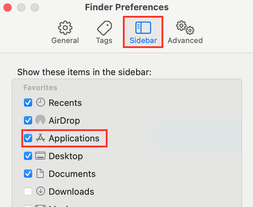Screen dimensions: 253x207
Task: Open Advanced double-gear icon
Action: coord(185,28)
